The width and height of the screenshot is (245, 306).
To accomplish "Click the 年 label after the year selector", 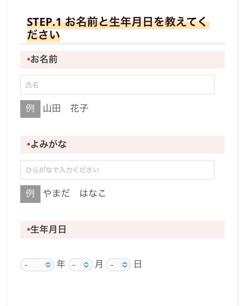I will pos(61,264).
